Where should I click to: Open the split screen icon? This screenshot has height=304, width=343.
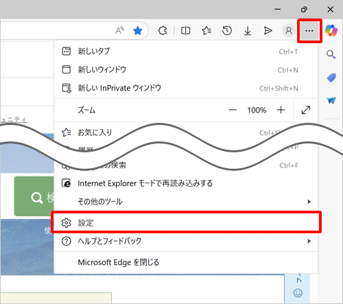coord(185,31)
